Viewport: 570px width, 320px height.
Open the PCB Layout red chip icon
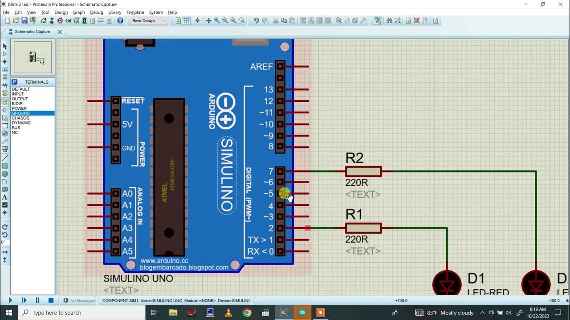pos(60,20)
